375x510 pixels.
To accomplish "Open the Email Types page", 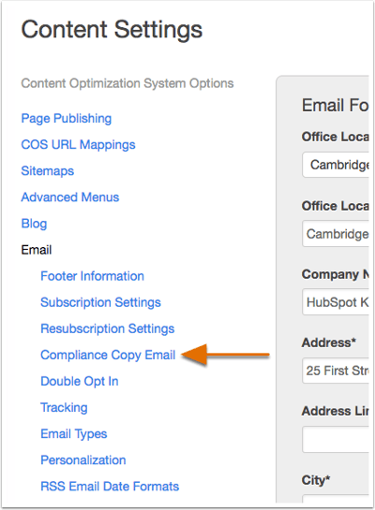I will 74,434.
